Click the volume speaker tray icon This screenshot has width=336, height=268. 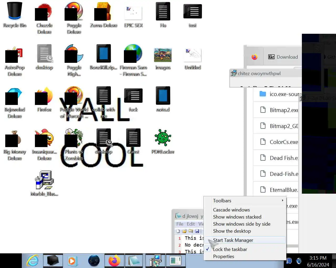pyautogui.click(x=298, y=261)
